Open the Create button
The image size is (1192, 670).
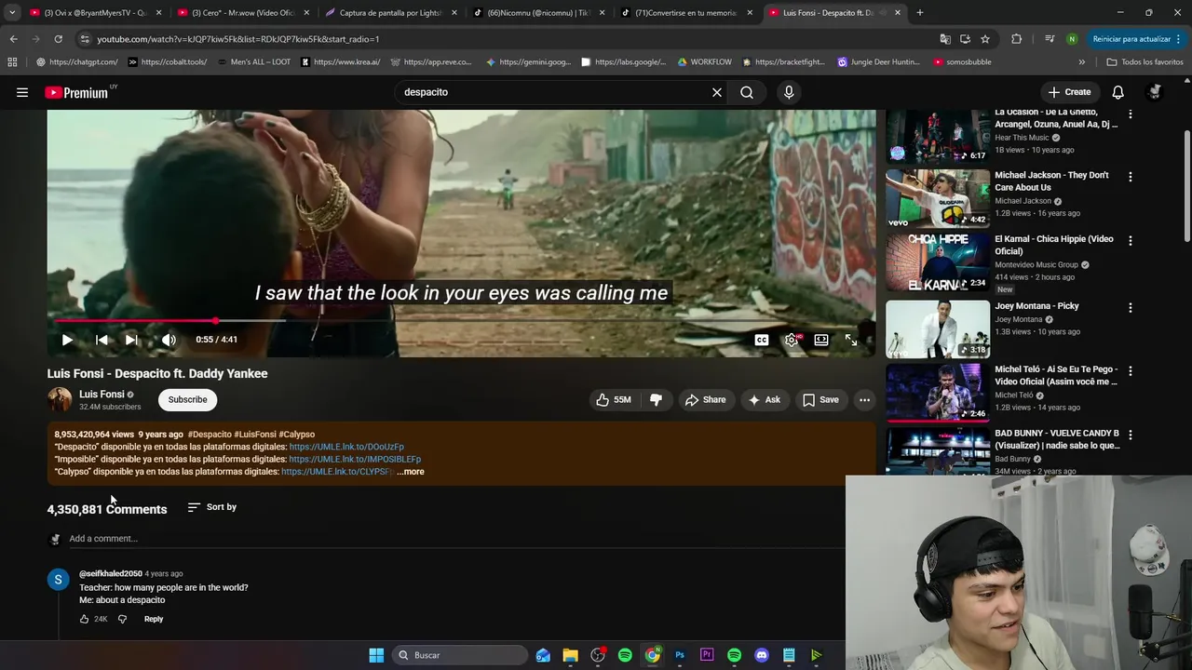point(1069,92)
